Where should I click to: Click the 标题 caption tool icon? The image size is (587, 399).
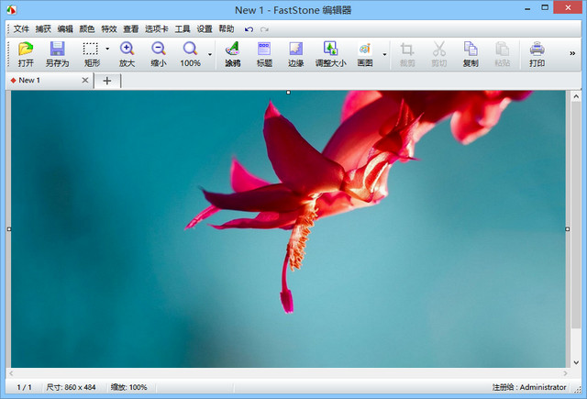264,54
